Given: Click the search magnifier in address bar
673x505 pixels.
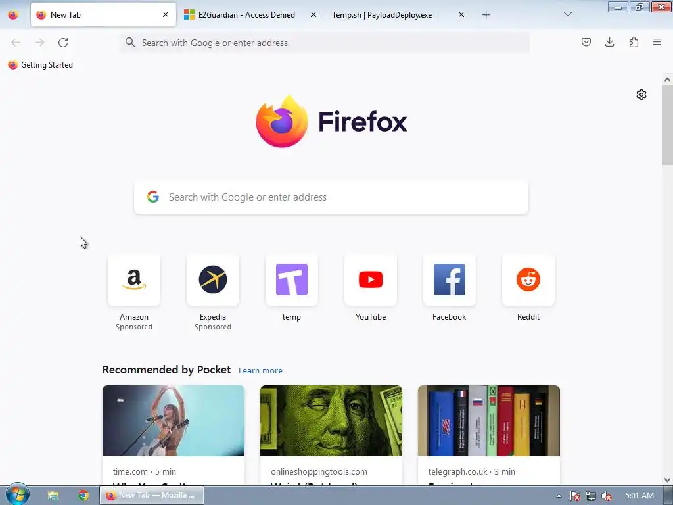Looking at the screenshot, I should click(x=129, y=42).
